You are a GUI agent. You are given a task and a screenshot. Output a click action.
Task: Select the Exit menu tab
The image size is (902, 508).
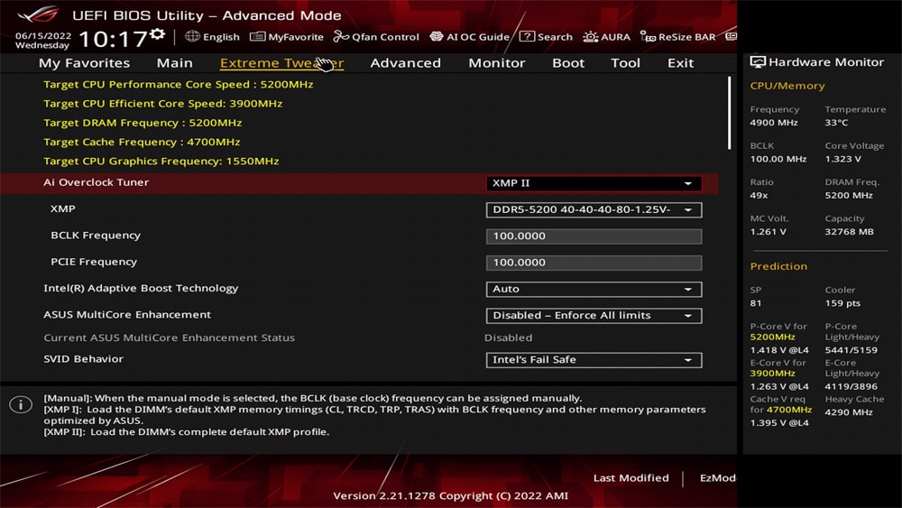point(680,62)
